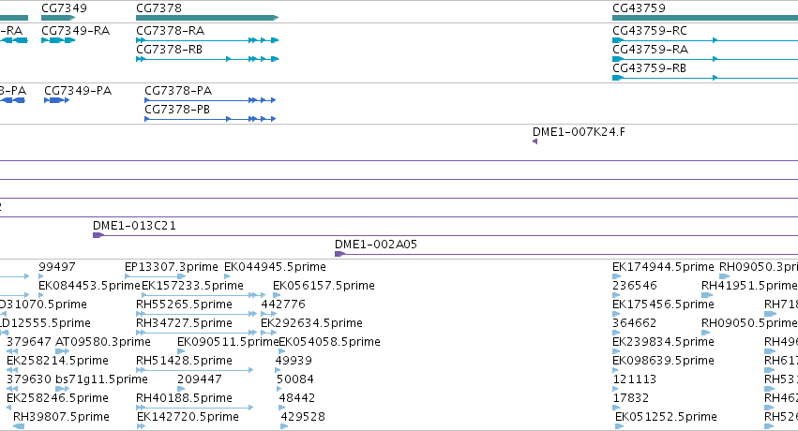Open the EP13307.3prime EST feature
Image resolution: width=798 pixels, height=431 pixels.
click(156, 276)
